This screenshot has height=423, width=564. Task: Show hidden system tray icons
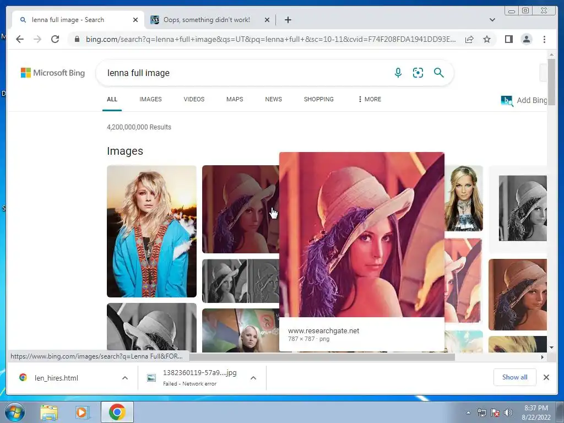(468, 413)
